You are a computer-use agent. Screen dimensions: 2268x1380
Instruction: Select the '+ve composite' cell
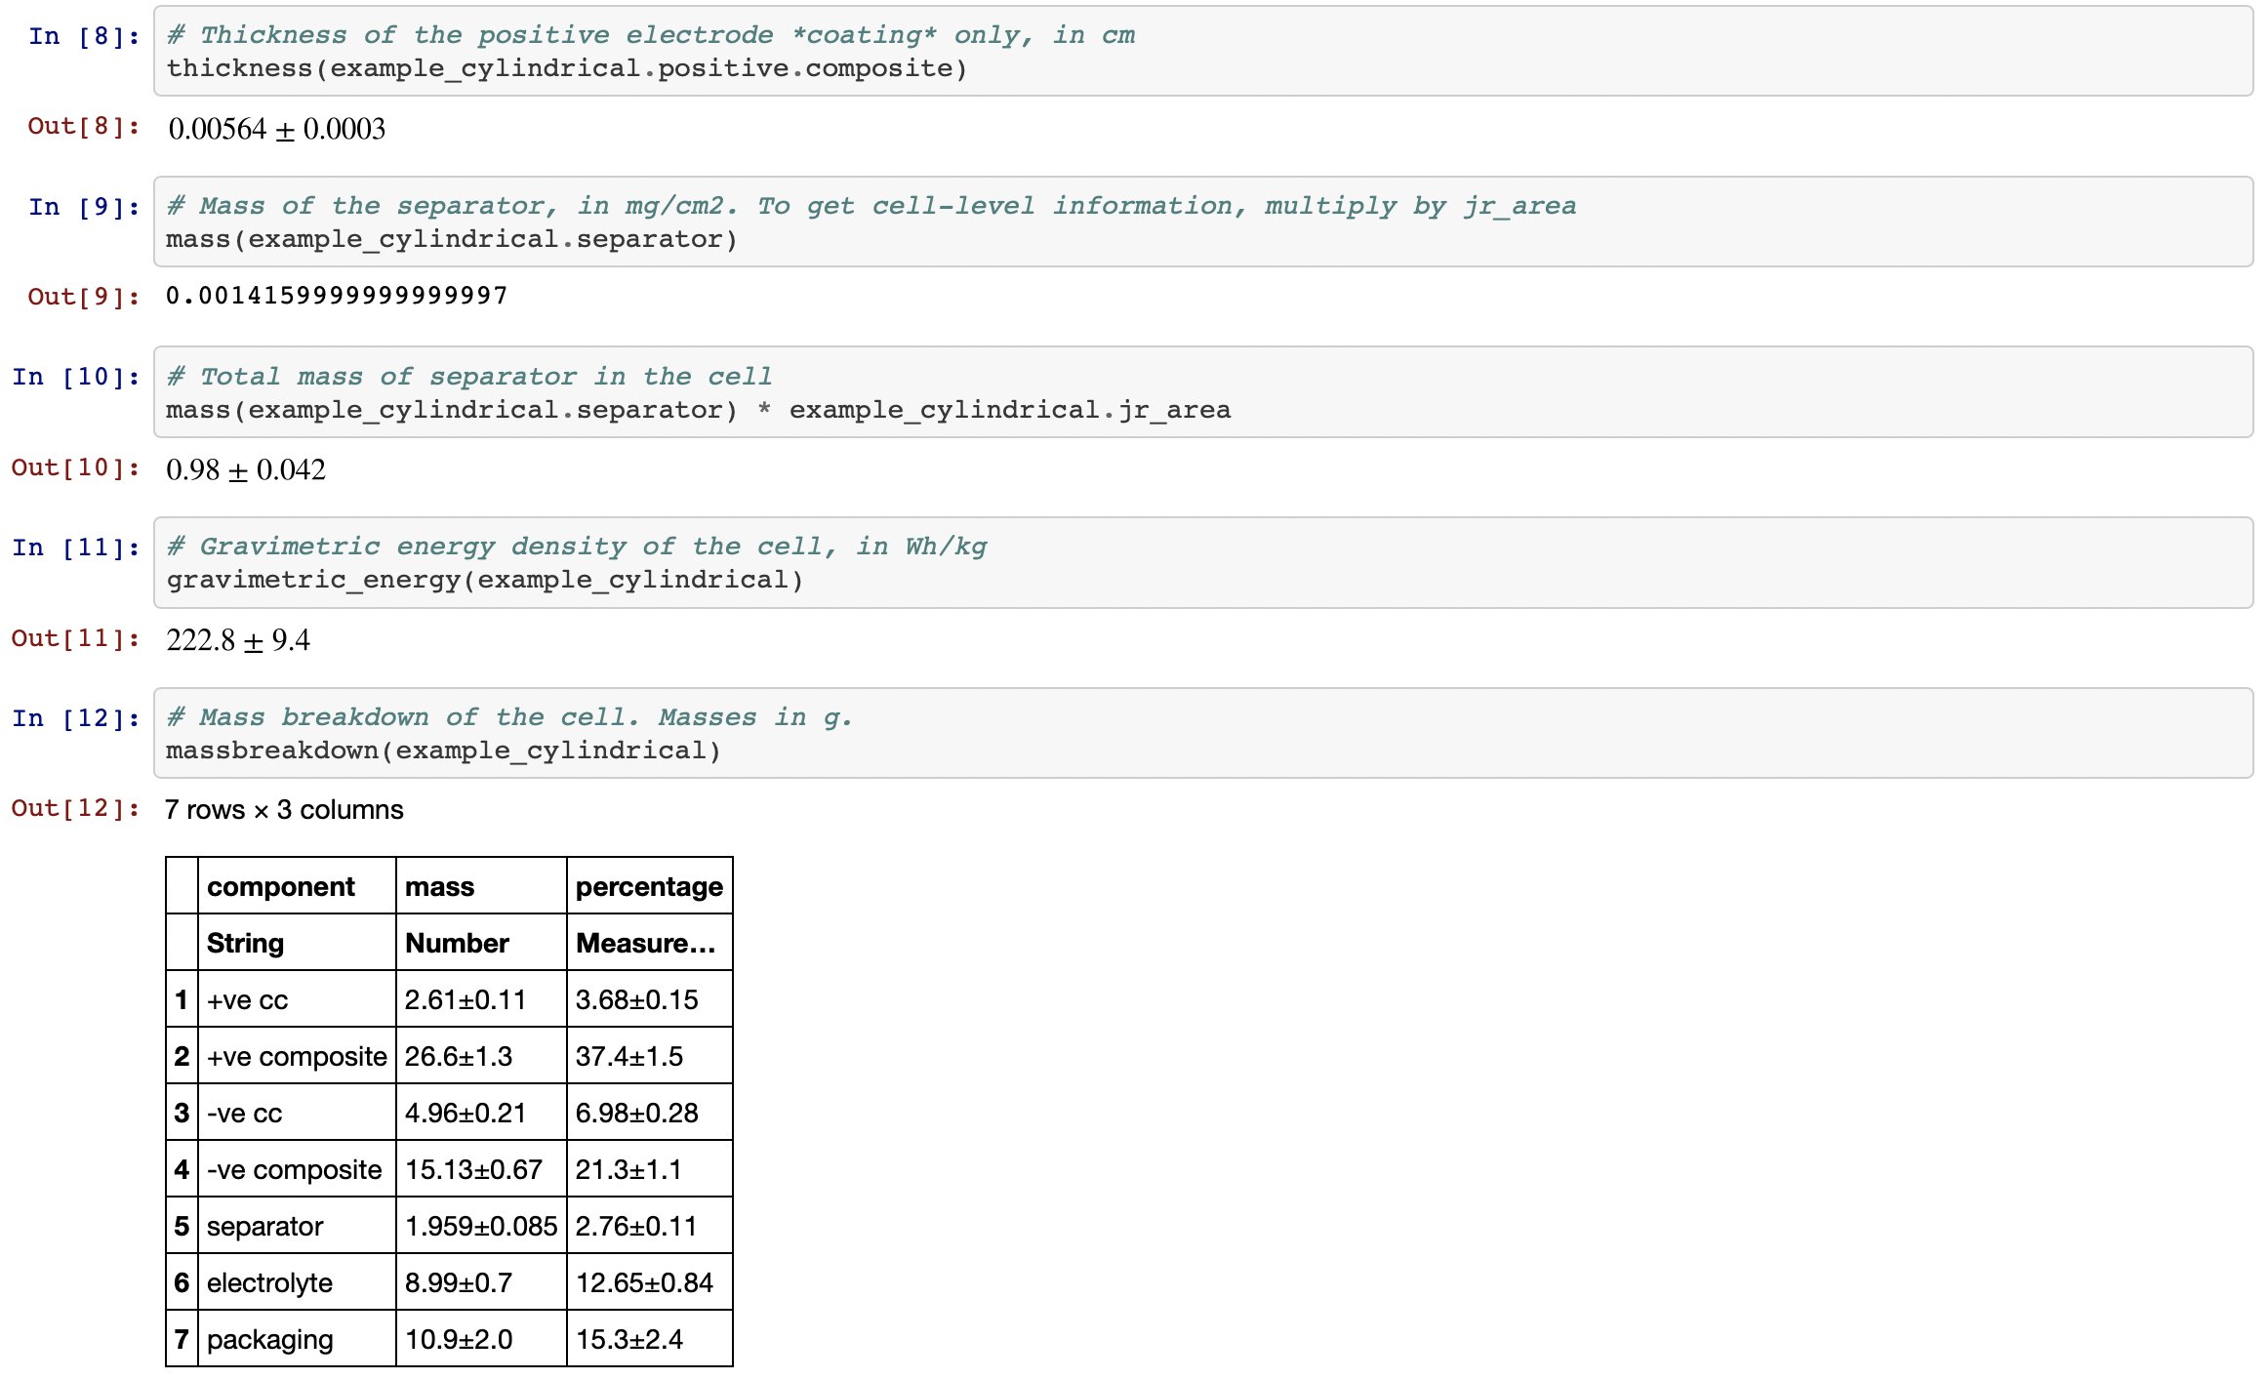pyautogui.click(x=297, y=1056)
